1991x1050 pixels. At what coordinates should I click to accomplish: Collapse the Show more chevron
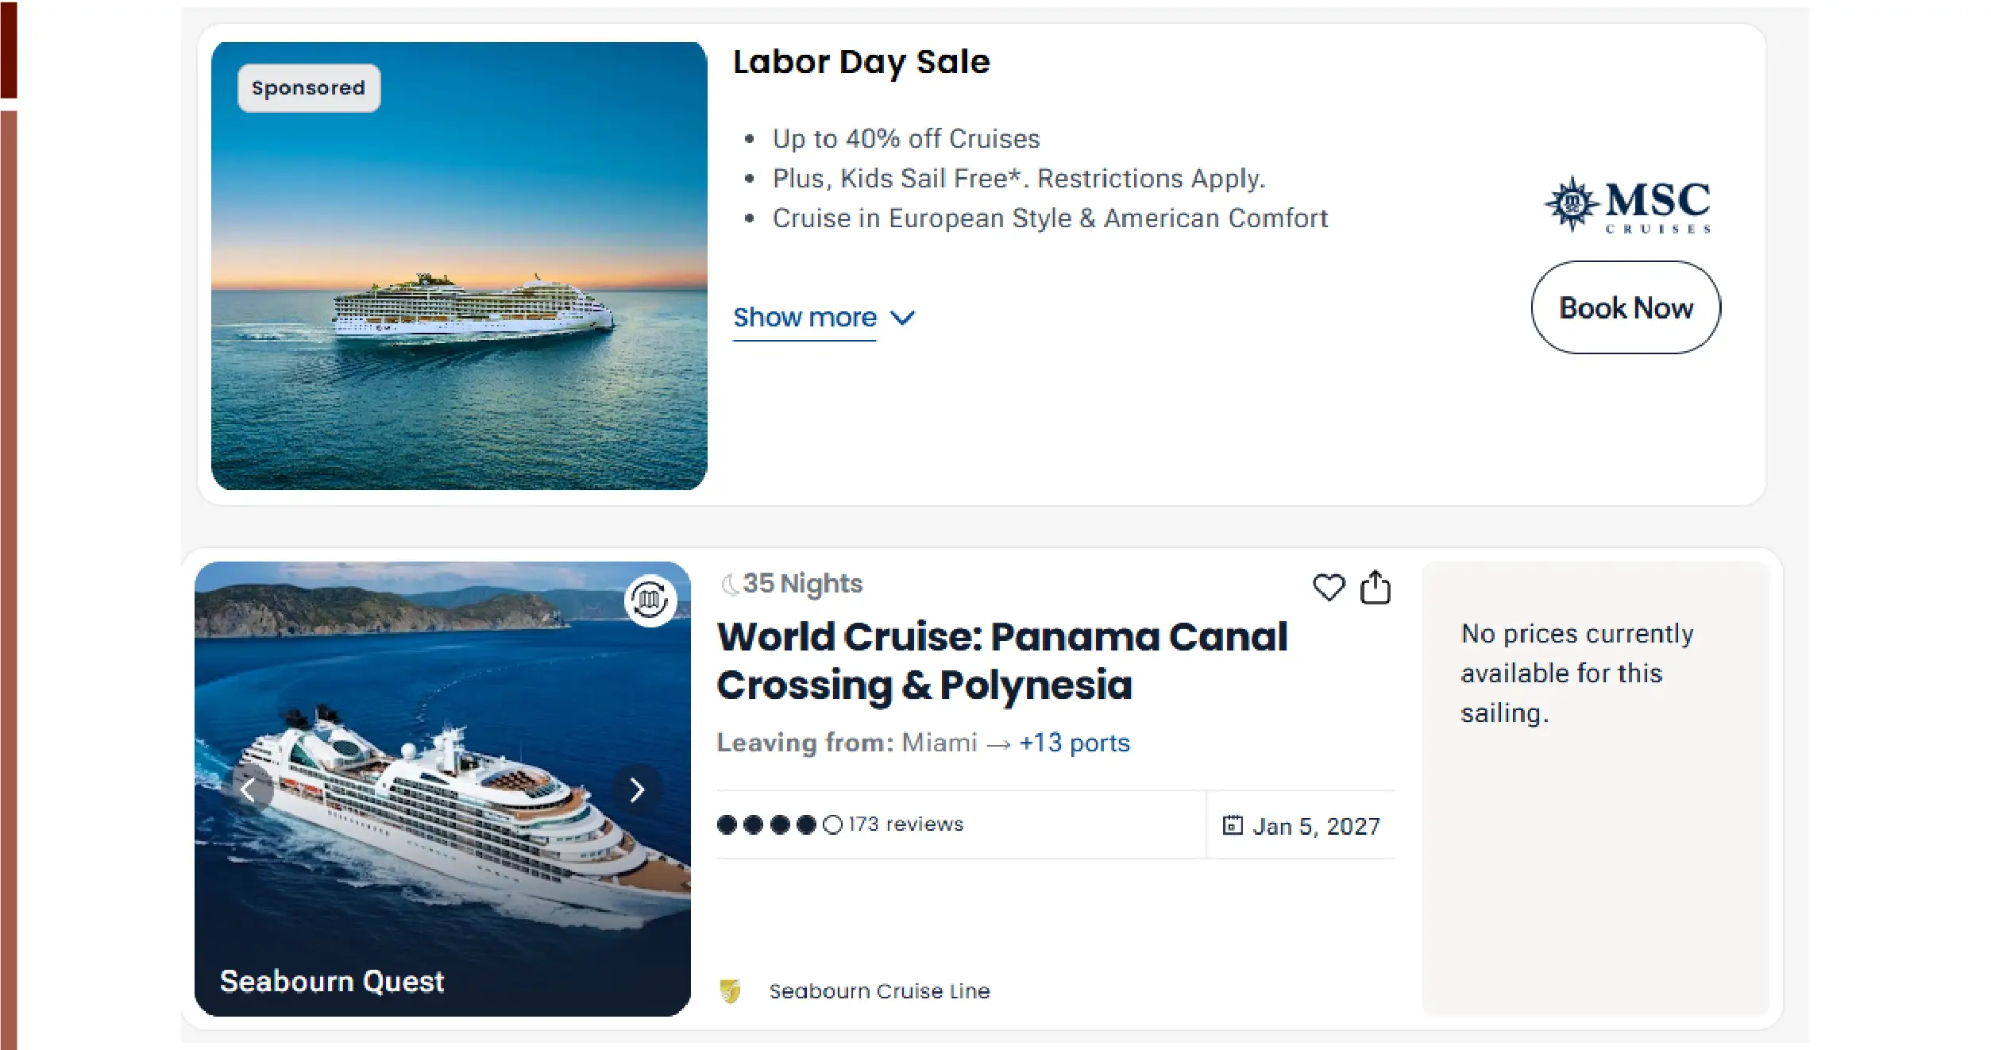(903, 318)
